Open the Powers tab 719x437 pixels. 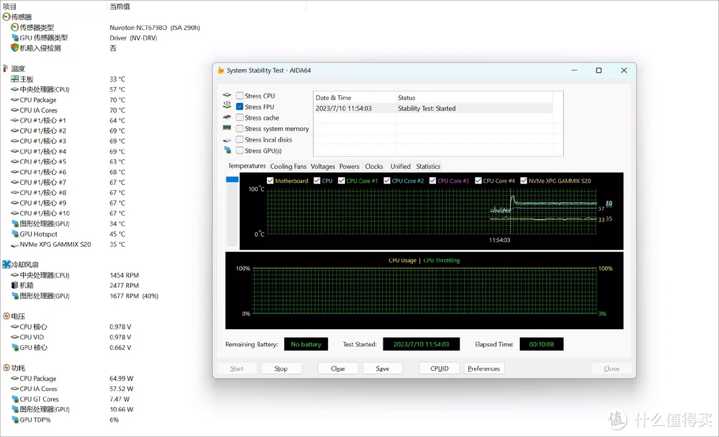[350, 166]
